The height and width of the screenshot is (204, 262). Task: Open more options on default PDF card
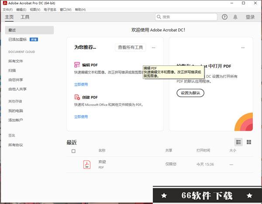pos(243,48)
